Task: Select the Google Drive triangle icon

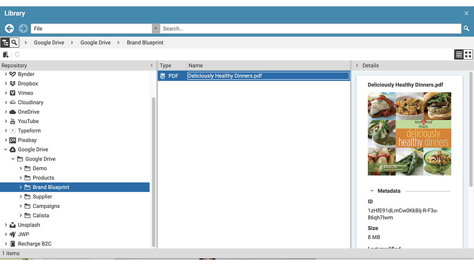Action: (12, 150)
